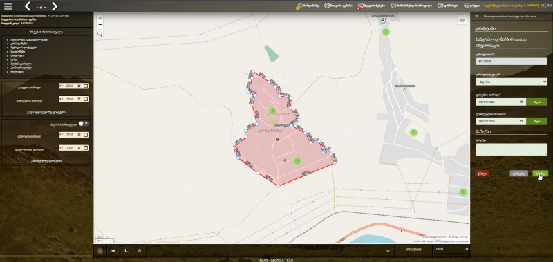Open calendar for second left-panel date field
This screenshot has width=553, height=262.
pyautogui.click(x=86, y=100)
